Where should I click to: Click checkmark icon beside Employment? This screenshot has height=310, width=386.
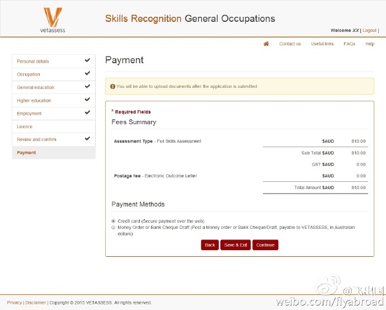pyautogui.click(x=87, y=112)
